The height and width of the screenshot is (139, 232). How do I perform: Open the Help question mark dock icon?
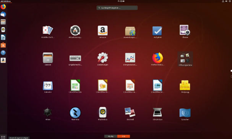point(3,53)
